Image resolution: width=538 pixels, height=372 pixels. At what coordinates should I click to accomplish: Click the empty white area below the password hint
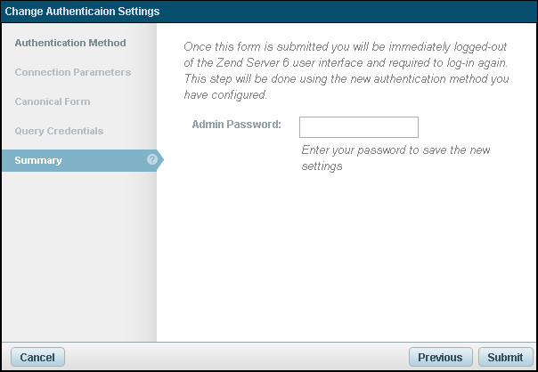click(x=347, y=258)
